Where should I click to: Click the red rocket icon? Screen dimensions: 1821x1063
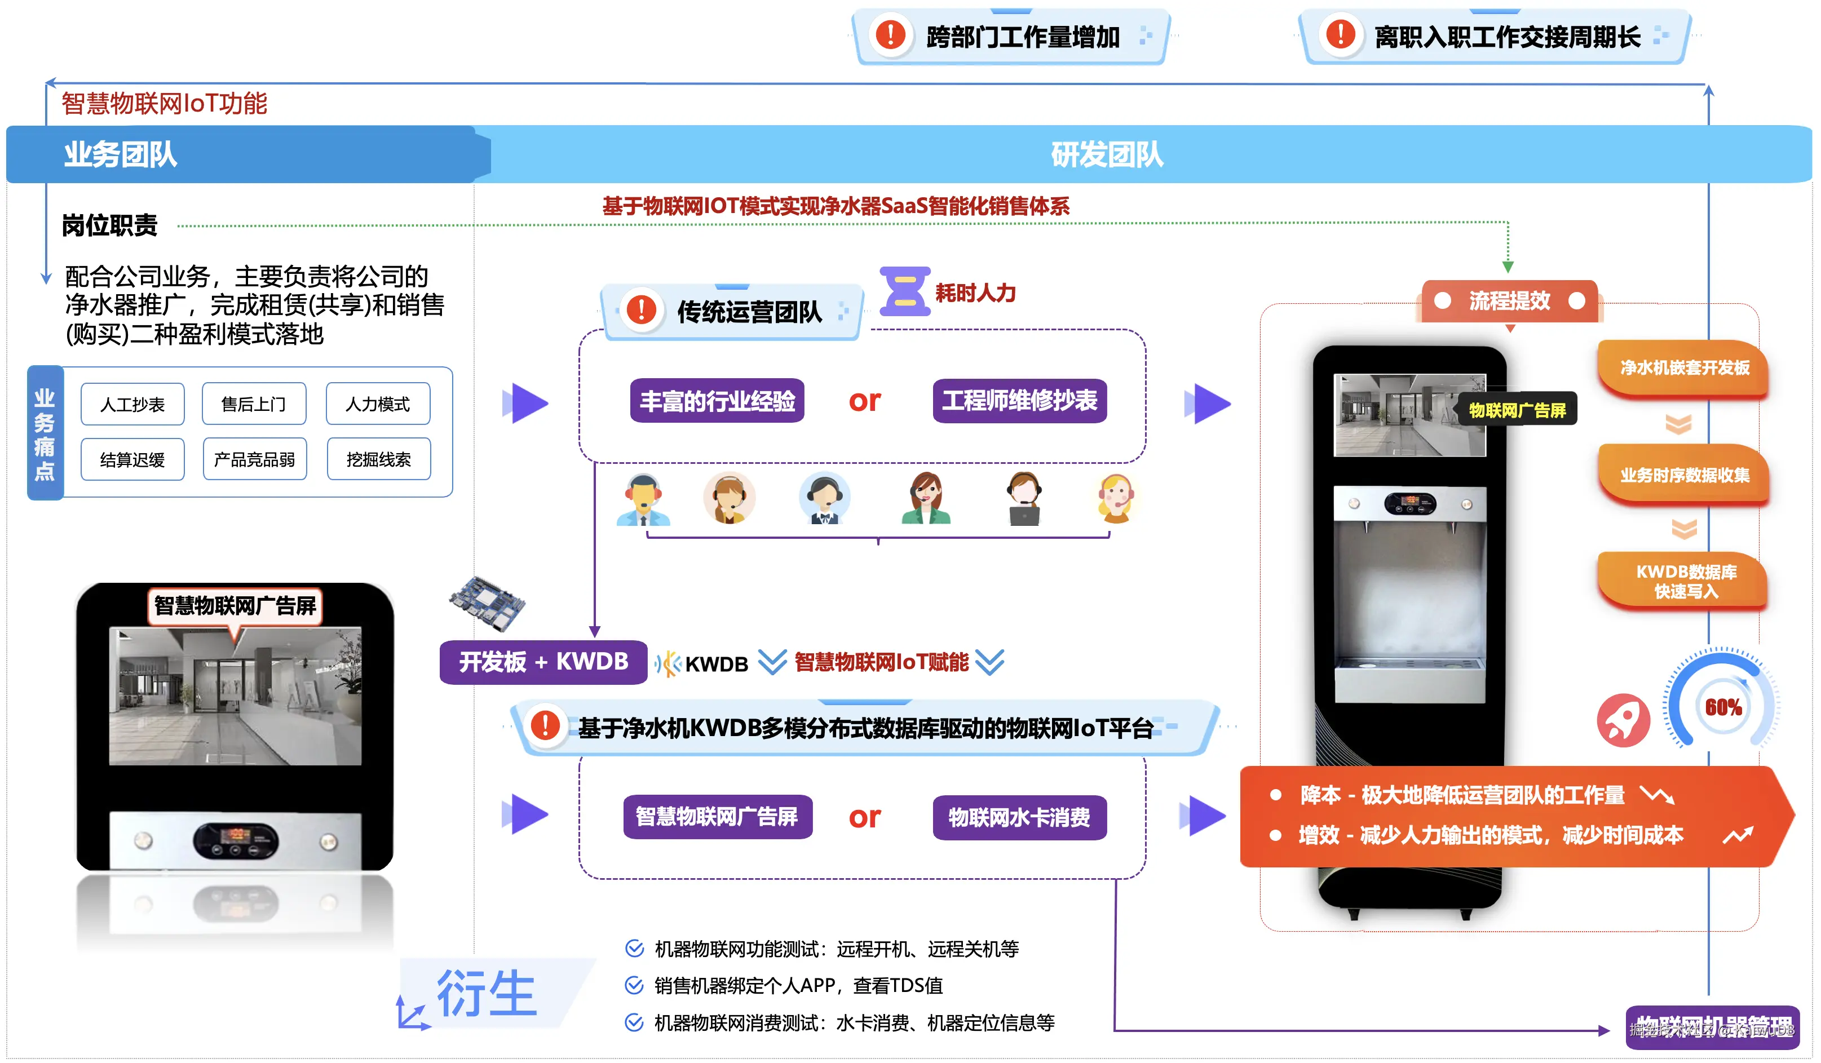tap(1623, 720)
